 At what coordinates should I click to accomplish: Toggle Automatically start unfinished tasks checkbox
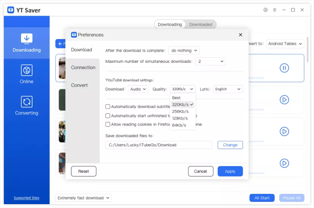[x=108, y=116]
